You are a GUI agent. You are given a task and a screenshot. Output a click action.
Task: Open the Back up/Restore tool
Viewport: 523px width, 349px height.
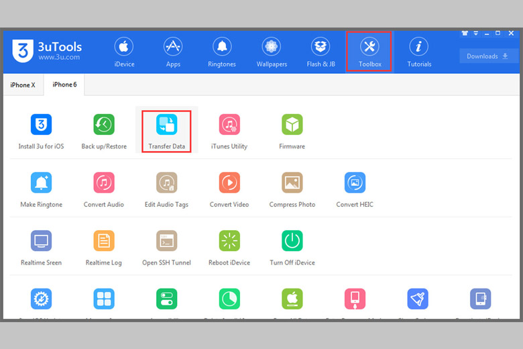pos(104,132)
